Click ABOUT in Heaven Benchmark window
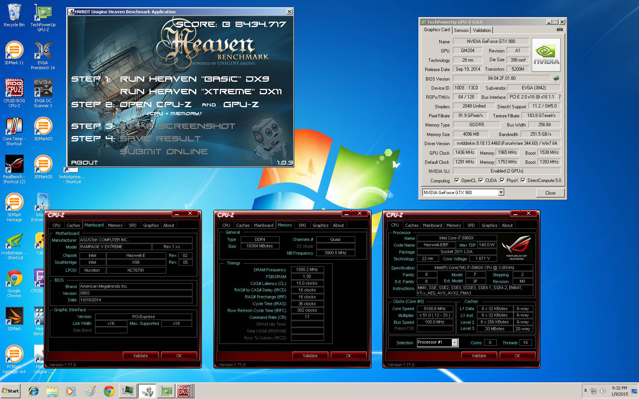Image resolution: width=639 pixels, height=399 pixels. tap(84, 163)
